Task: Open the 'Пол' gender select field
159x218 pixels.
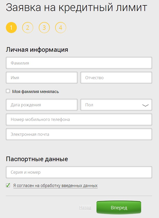Action: (112, 105)
